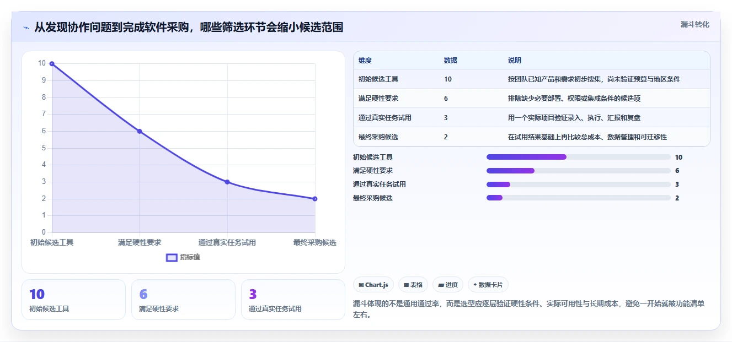Click the chart data point at value 3
The width and height of the screenshot is (732, 342).
point(227,182)
